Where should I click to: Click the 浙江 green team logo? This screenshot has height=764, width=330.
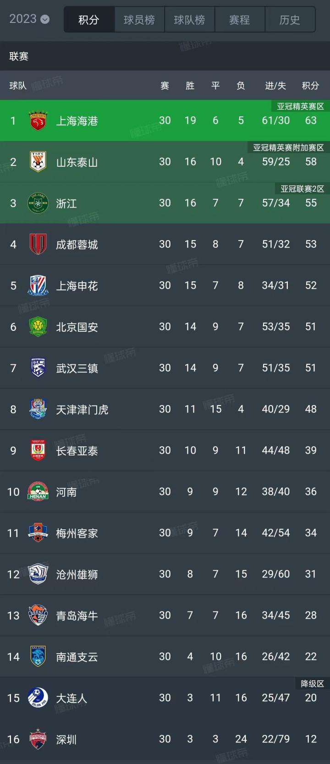coord(38,203)
